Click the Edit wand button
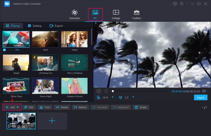Image resolution: width=211 pixels, height=136 pixels. (29, 107)
